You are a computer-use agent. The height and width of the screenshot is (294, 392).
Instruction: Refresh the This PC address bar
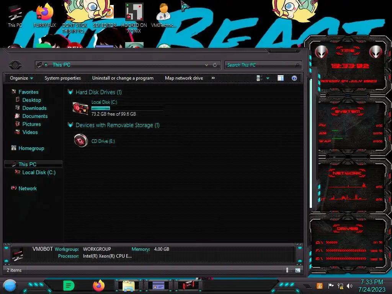(215, 65)
